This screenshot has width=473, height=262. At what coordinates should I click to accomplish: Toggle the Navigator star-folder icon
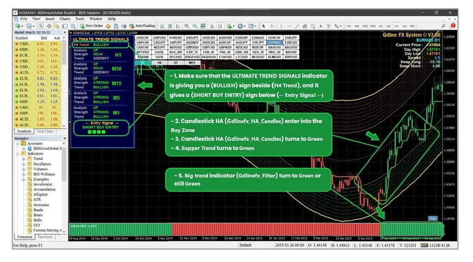(57, 26)
